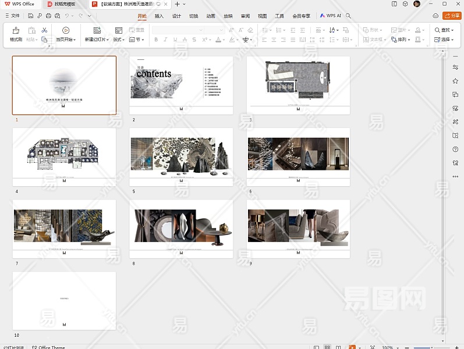
Task: Click the Cut scissors icon
Action: [x=44, y=30]
